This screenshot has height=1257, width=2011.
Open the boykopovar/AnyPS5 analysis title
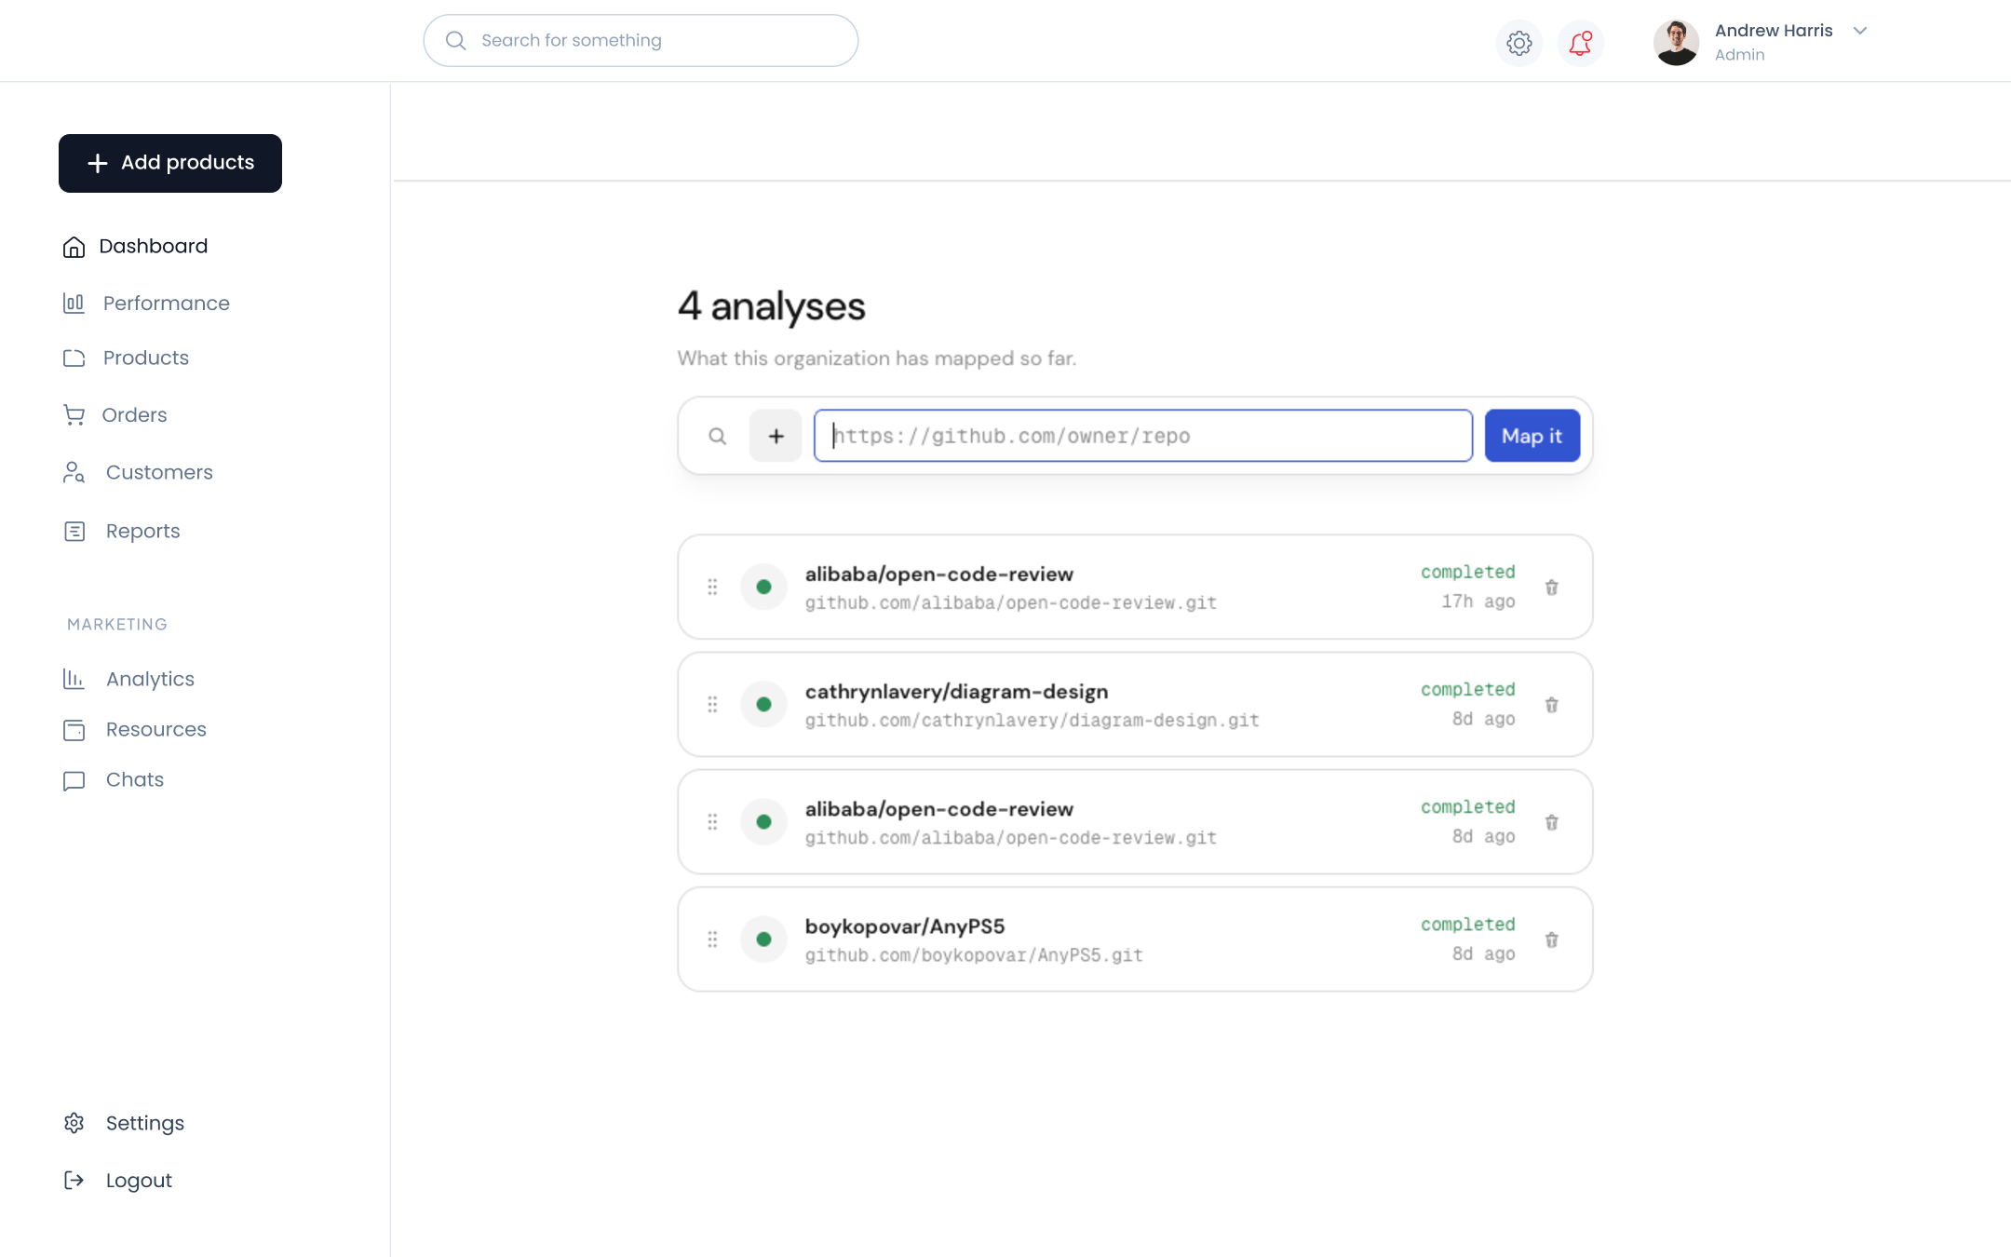[x=905, y=926]
